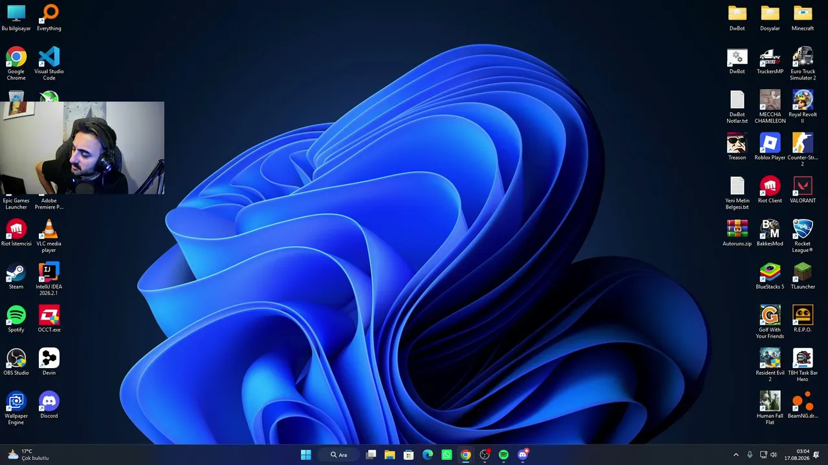Open Task View from the taskbar

point(371,455)
